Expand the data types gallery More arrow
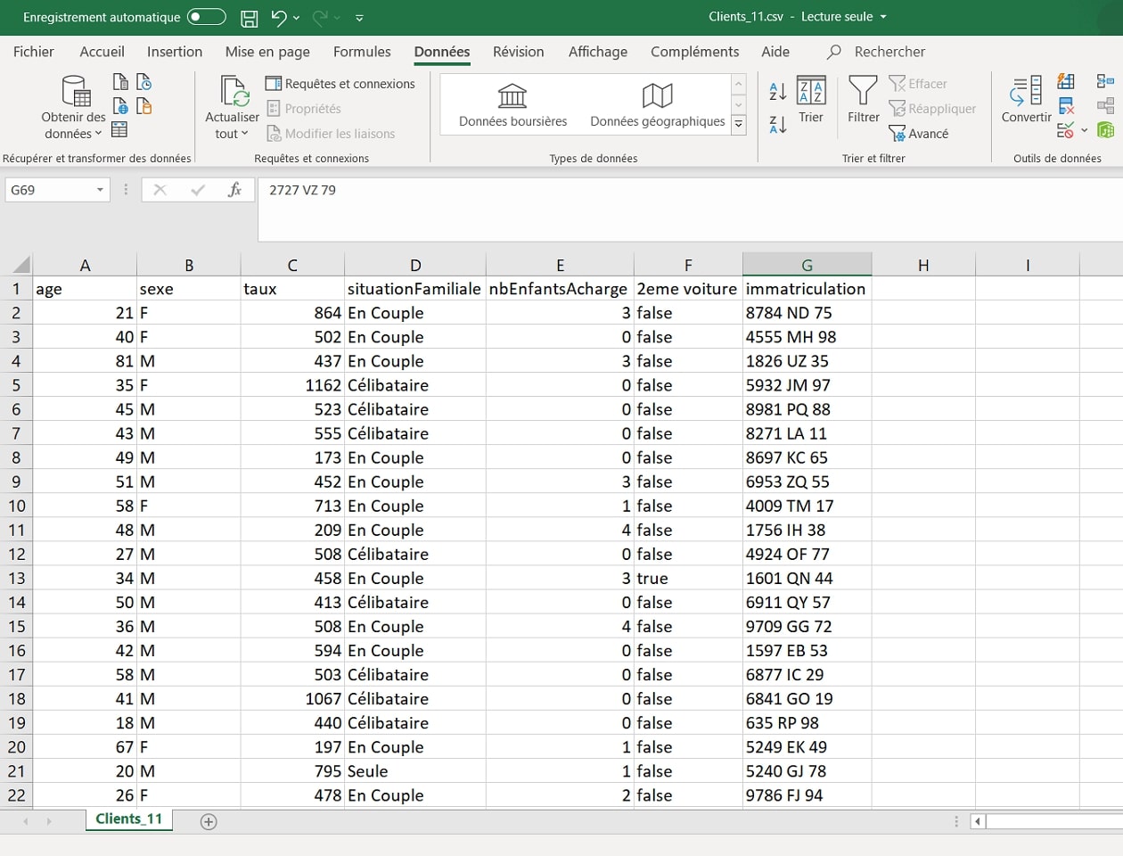Viewport: 1123px width, 856px height. coord(739,126)
